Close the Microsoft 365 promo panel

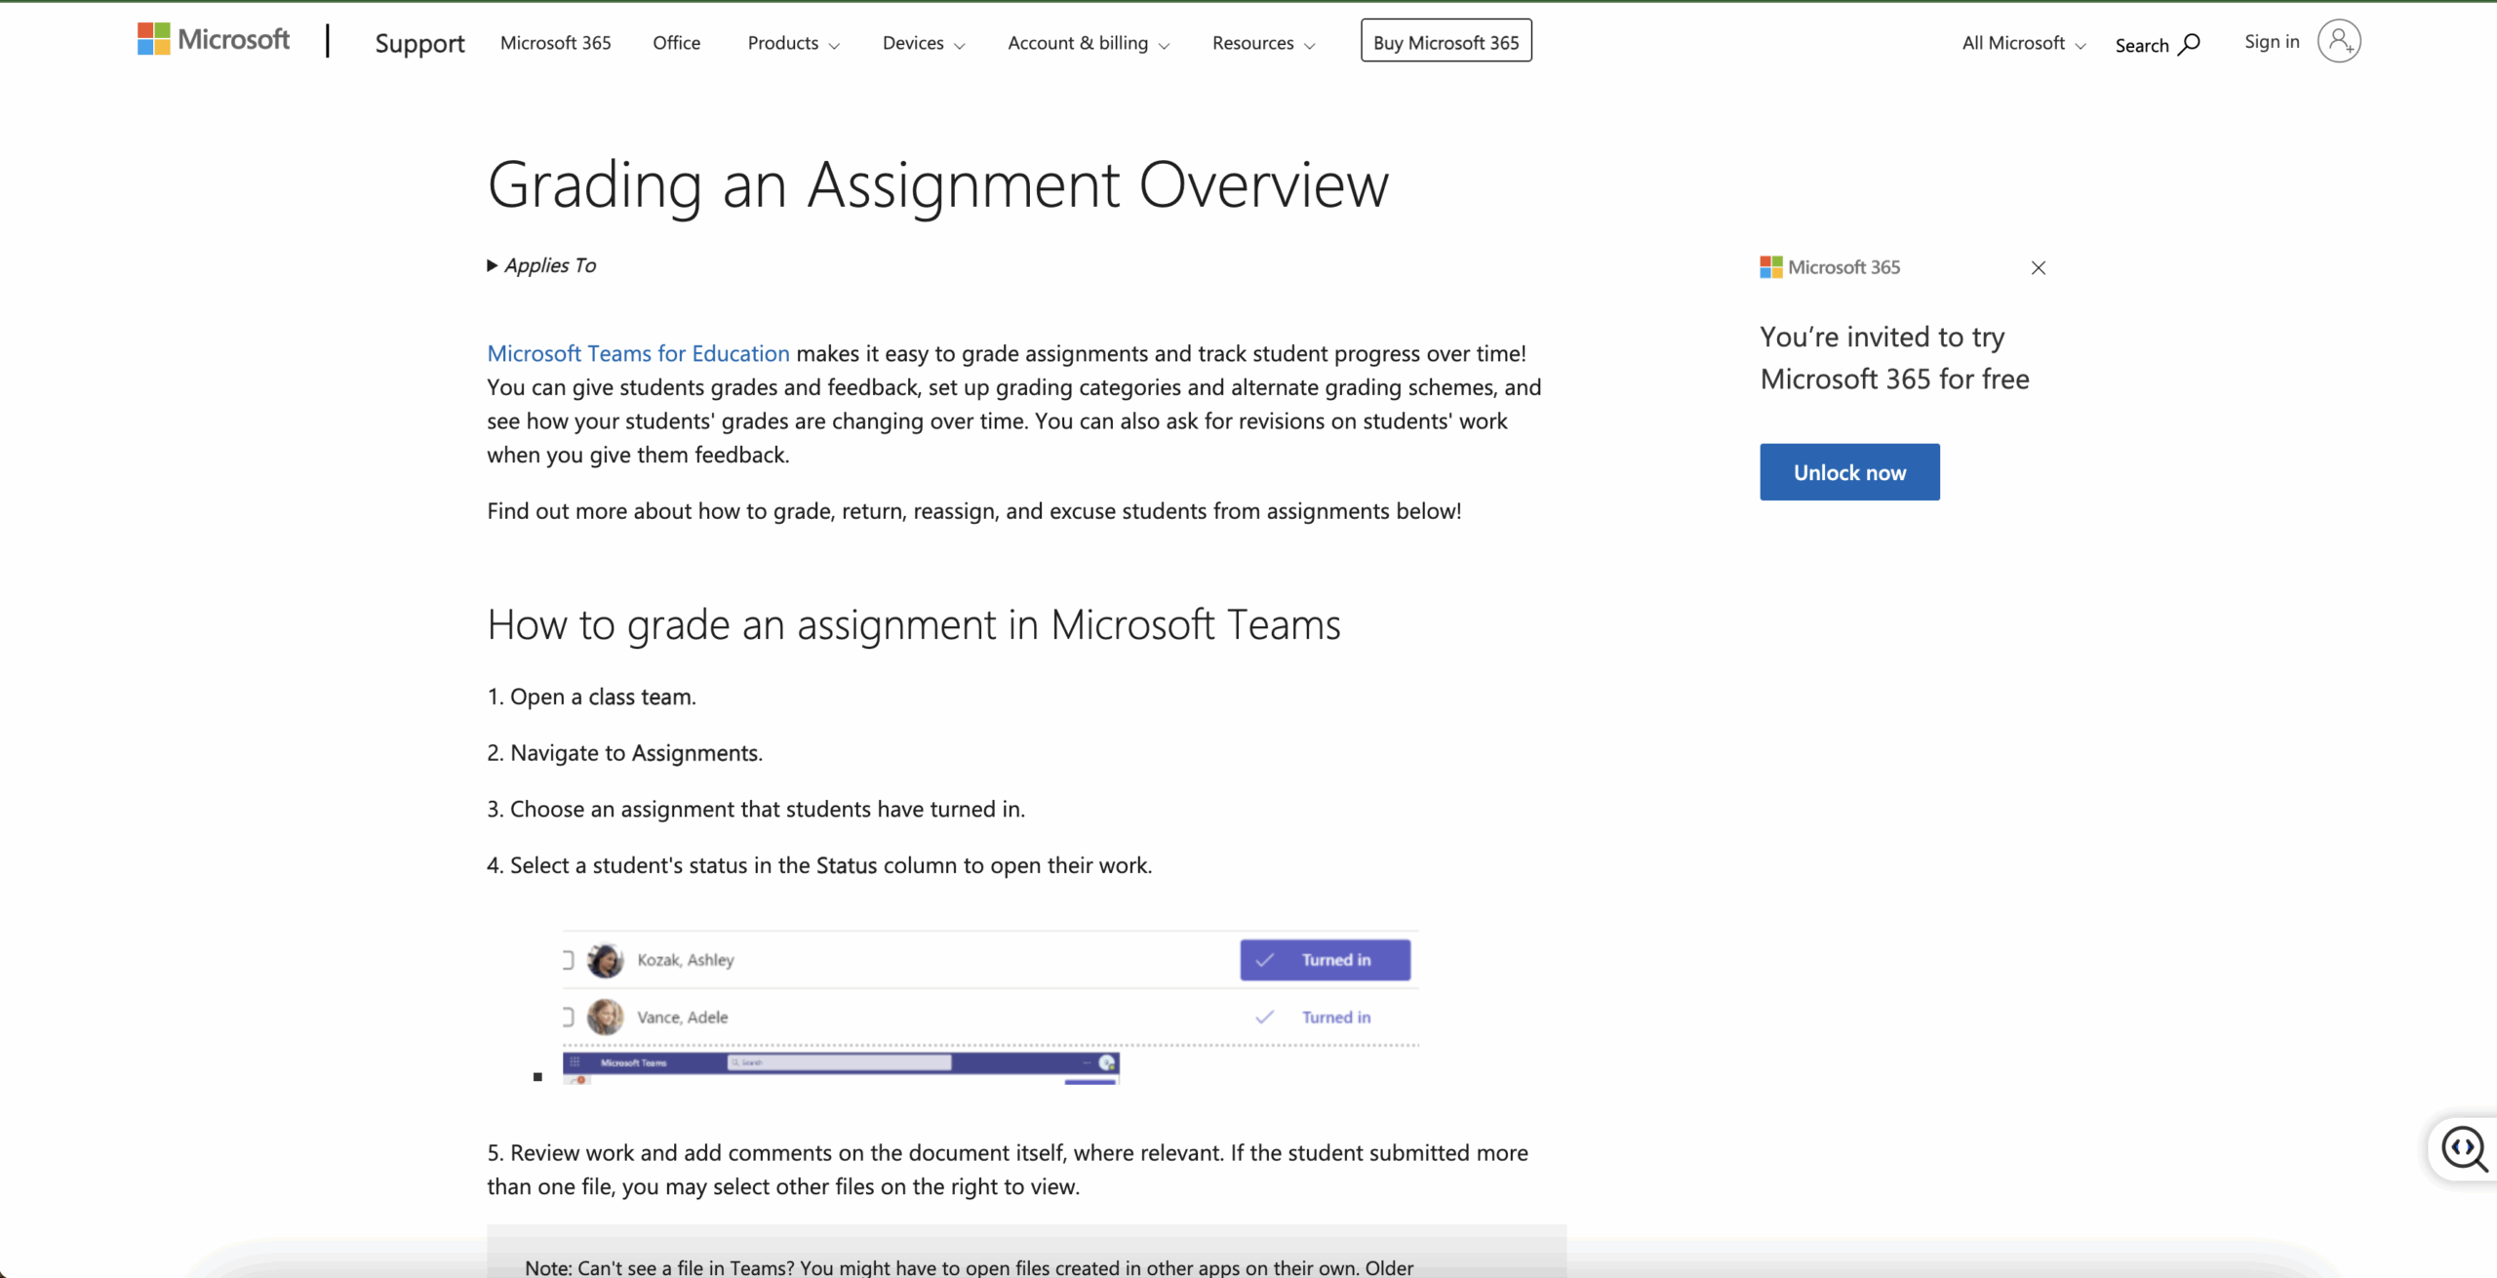(x=2038, y=267)
